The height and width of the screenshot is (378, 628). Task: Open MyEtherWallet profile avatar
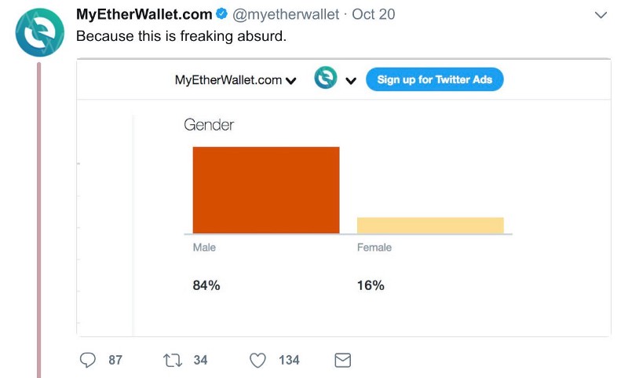pyautogui.click(x=40, y=32)
